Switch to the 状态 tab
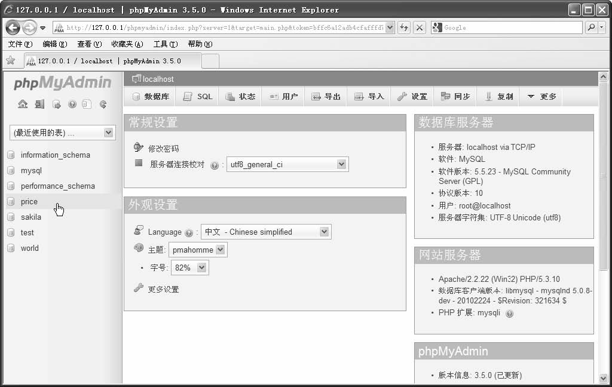Image resolution: width=612 pixels, height=387 pixels. click(x=240, y=96)
